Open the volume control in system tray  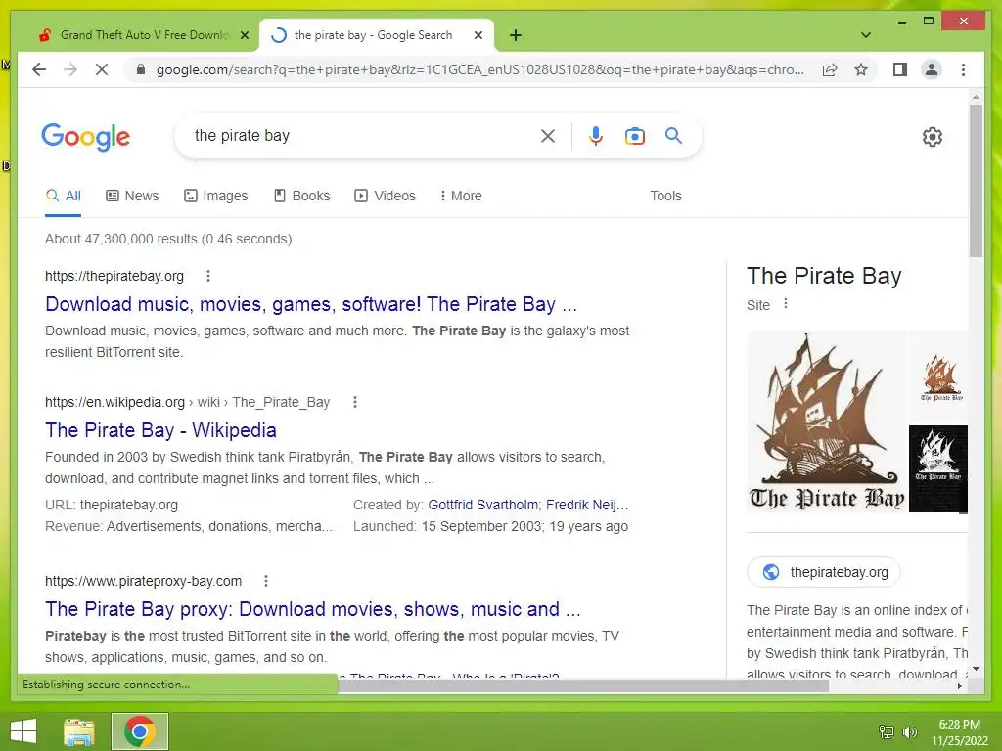pos(909,732)
